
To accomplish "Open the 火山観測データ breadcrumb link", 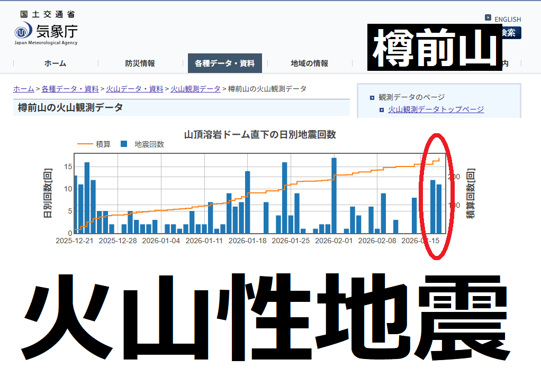I will (x=195, y=89).
